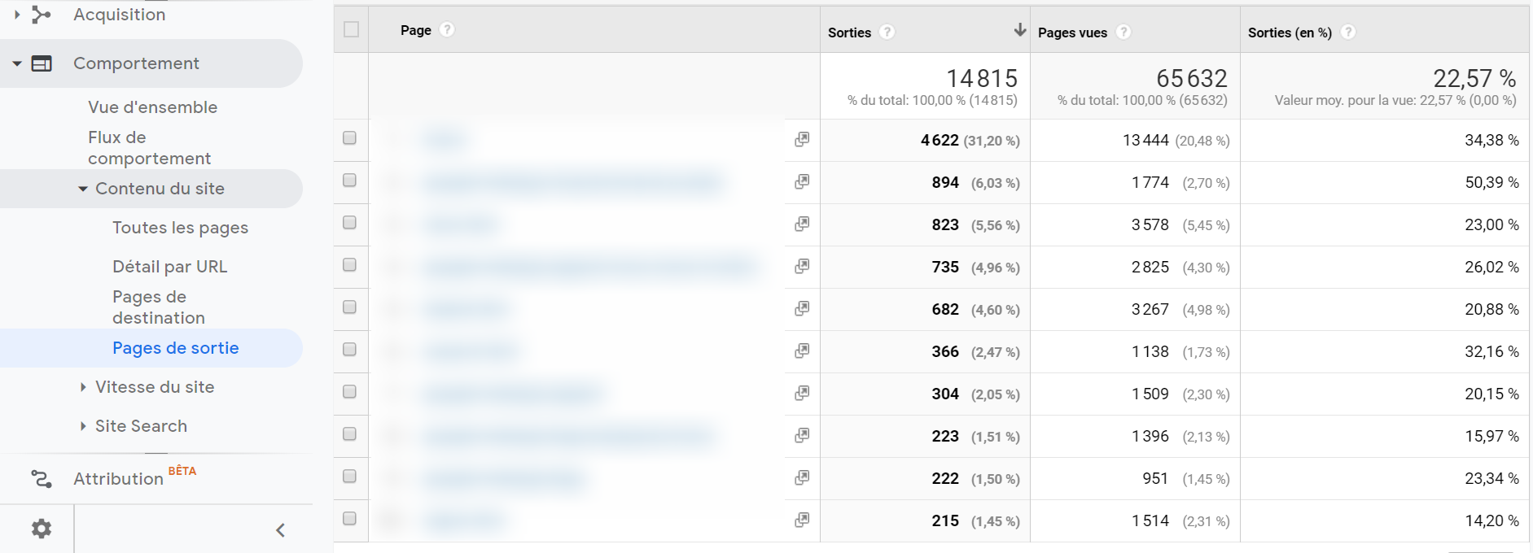
Task: Click the help icon beside Pages vues
Action: click(x=1123, y=32)
